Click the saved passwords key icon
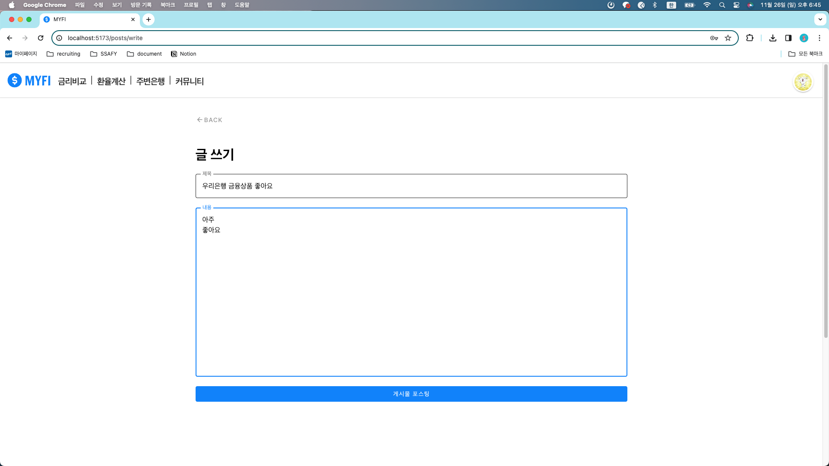 pos(714,38)
